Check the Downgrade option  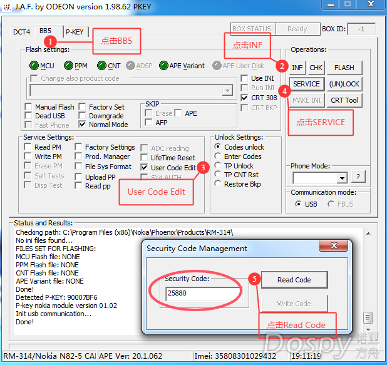tap(82, 116)
